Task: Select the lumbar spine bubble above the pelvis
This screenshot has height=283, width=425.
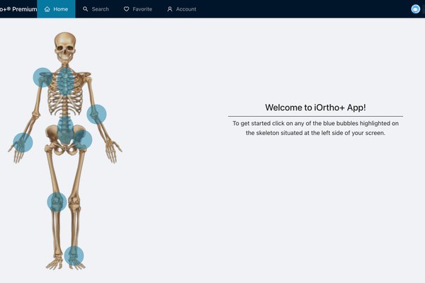Action: point(65,130)
